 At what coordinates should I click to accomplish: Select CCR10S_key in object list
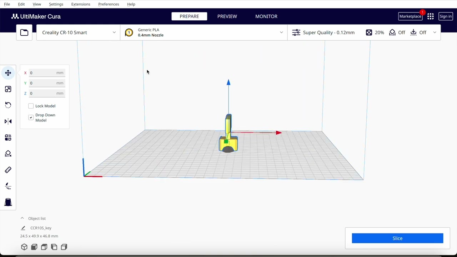pyautogui.click(x=41, y=228)
